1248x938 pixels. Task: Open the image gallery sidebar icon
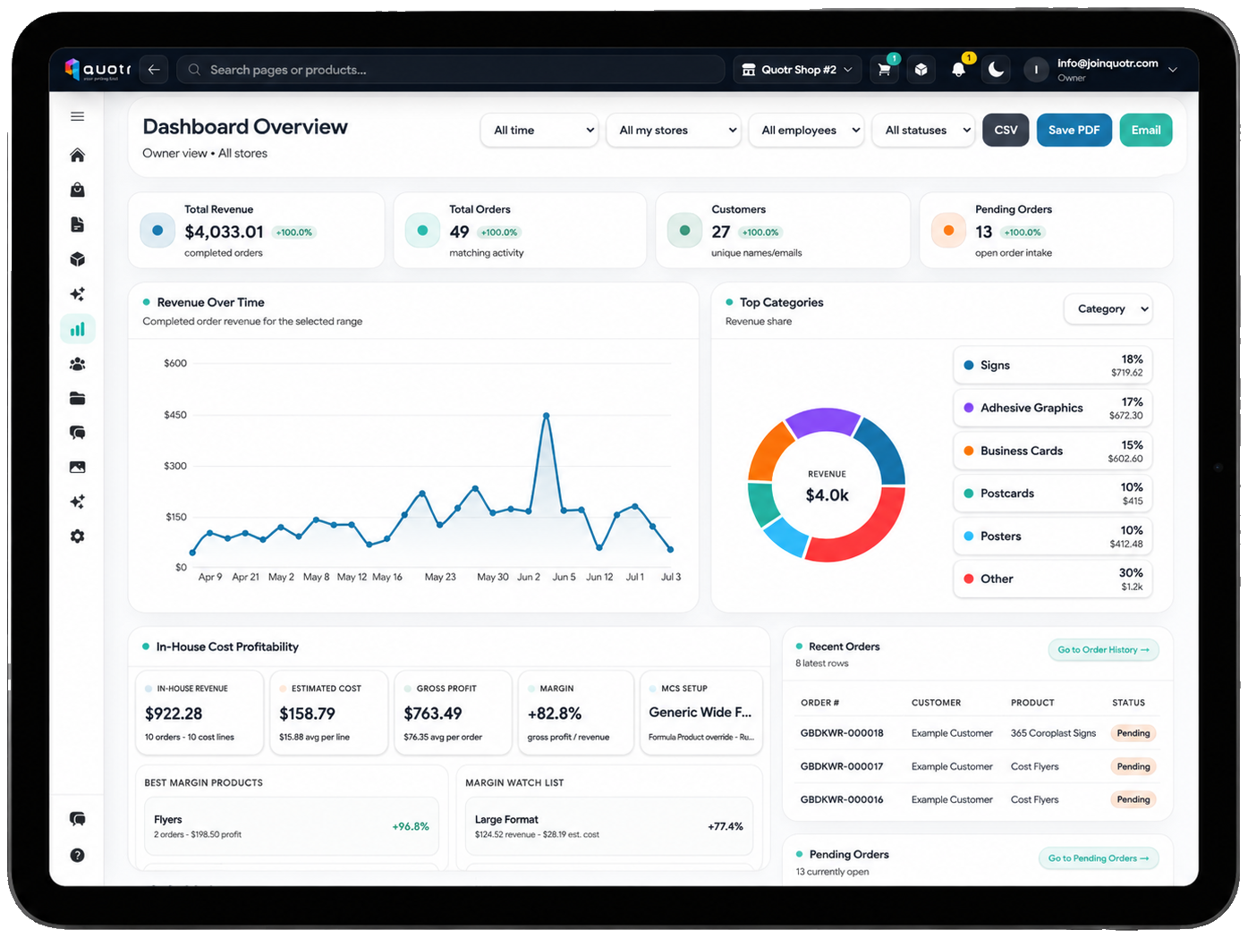pyautogui.click(x=78, y=467)
